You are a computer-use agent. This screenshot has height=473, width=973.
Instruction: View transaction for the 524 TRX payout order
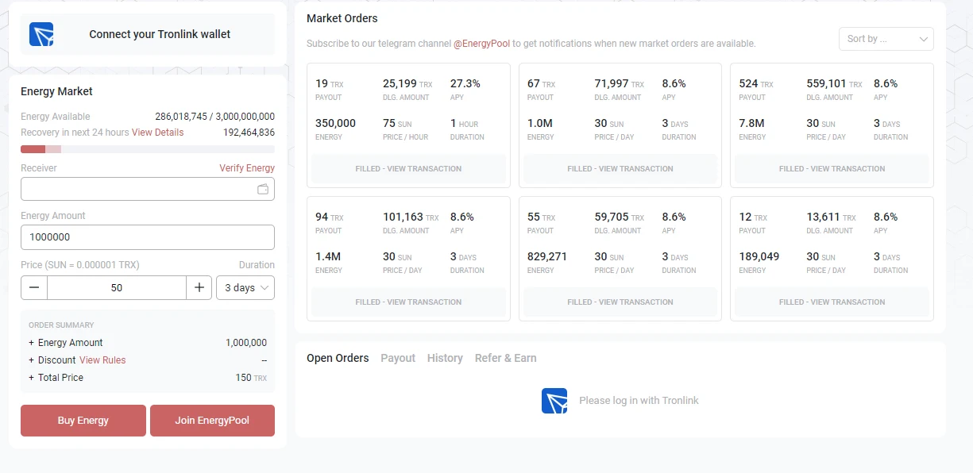pos(832,169)
